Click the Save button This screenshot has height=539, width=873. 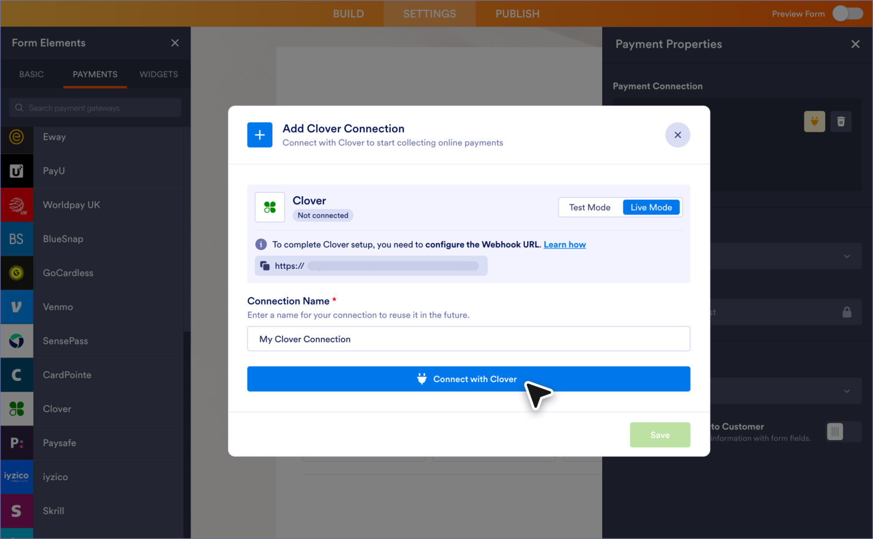[x=660, y=435]
